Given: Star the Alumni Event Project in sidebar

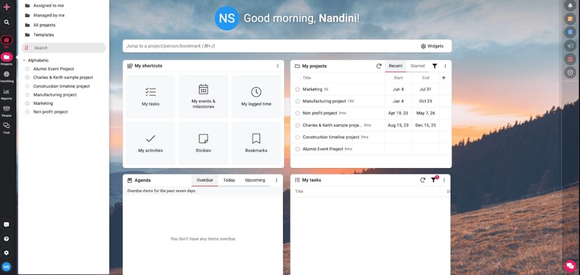Looking at the screenshot, I should point(27,69).
